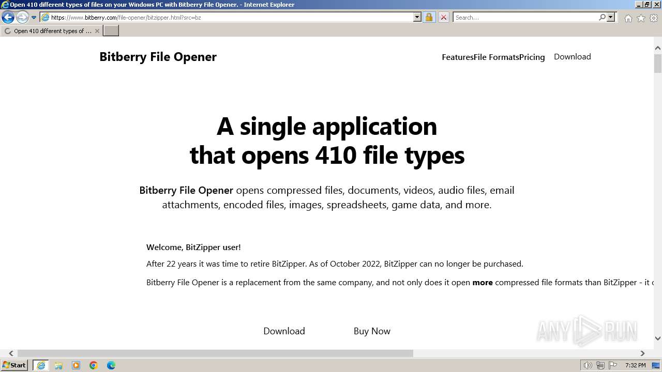This screenshot has height=372, width=662.
Task: Select the 'Open 410 different types' tab
Action: pyautogui.click(x=52, y=31)
